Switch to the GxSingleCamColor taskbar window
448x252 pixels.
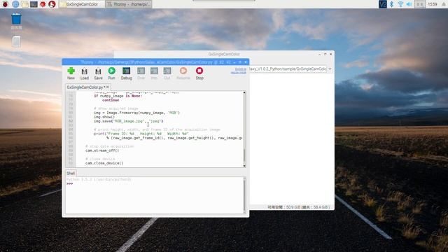point(81,4)
